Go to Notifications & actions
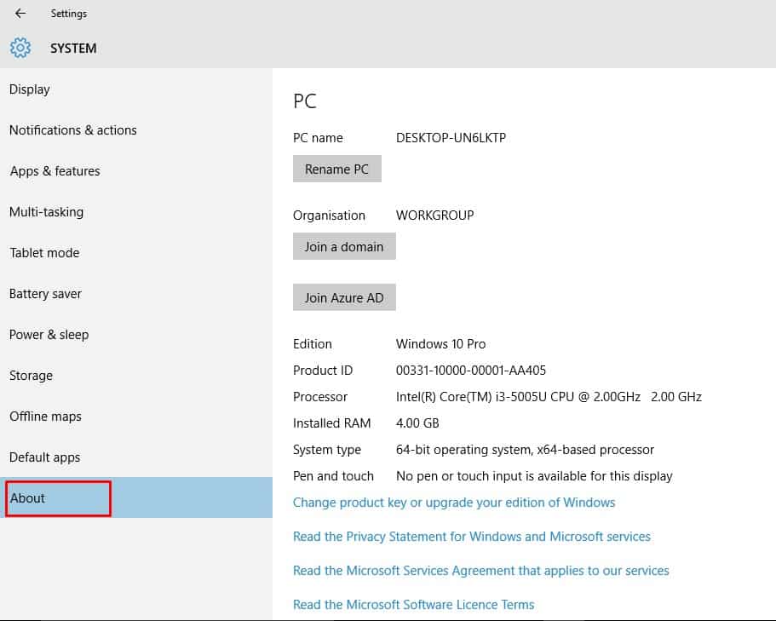Viewport: 776px width, 621px height. (73, 130)
